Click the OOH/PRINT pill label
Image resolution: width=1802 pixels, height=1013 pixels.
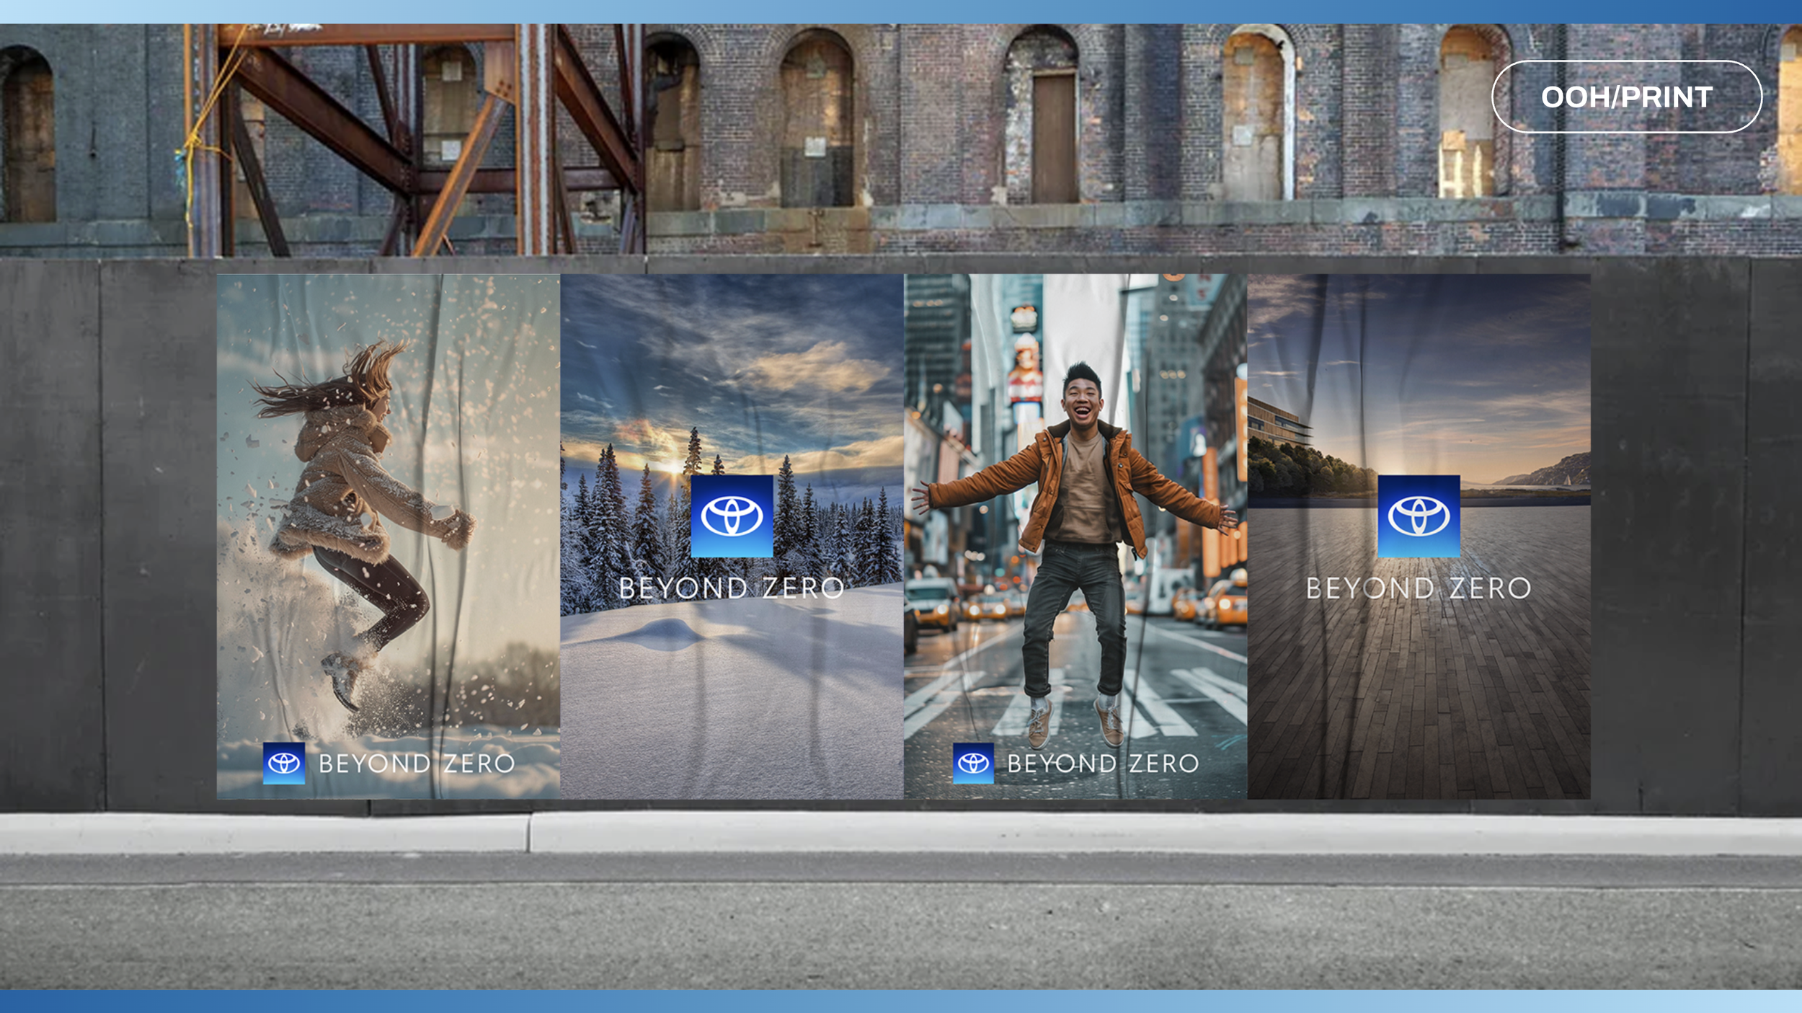[x=1626, y=97]
